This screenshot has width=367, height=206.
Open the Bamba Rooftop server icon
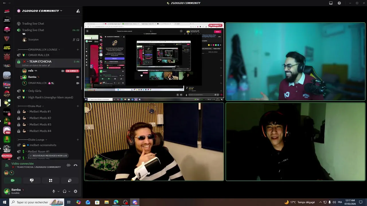[x=7, y=47]
